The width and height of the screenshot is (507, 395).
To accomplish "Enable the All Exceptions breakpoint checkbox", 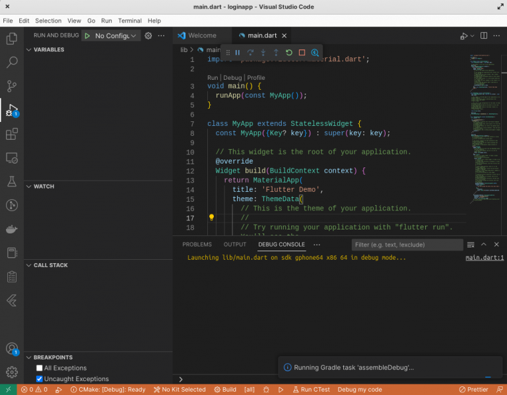I will pos(40,368).
